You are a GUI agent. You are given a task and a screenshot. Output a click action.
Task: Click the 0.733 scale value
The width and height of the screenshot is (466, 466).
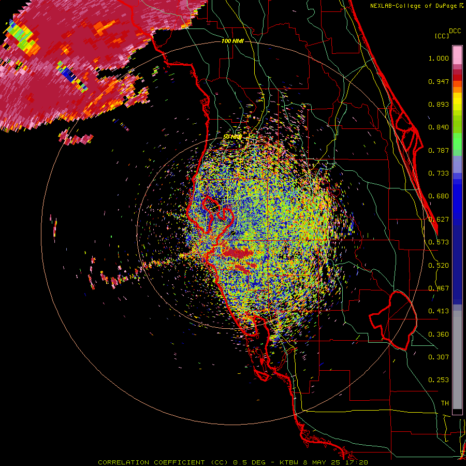click(x=439, y=173)
